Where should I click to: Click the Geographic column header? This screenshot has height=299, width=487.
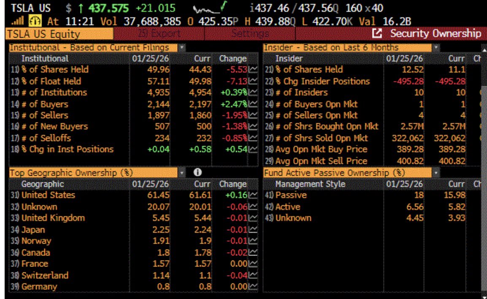[43, 184]
